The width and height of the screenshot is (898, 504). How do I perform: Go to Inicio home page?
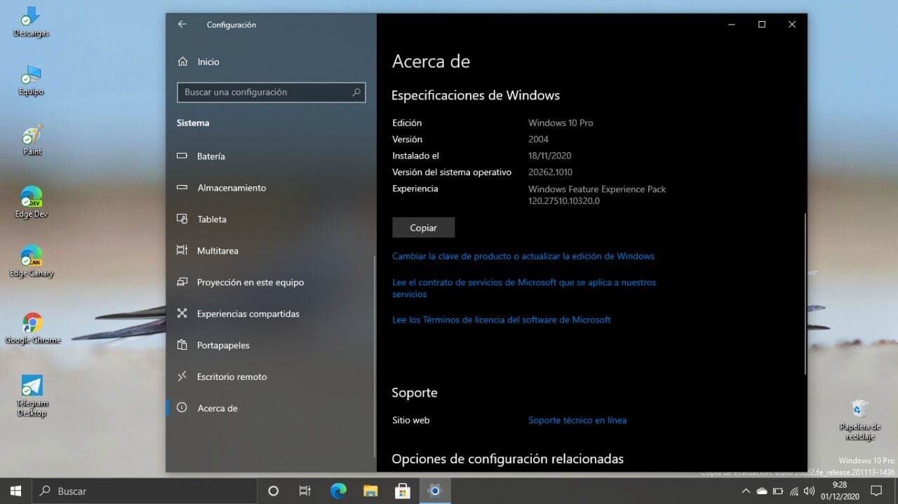tap(208, 62)
